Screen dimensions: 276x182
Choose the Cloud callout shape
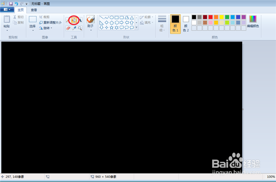click(x=132, y=28)
